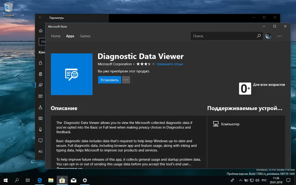Switch to Settings gear on taskbar

click(85, 180)
